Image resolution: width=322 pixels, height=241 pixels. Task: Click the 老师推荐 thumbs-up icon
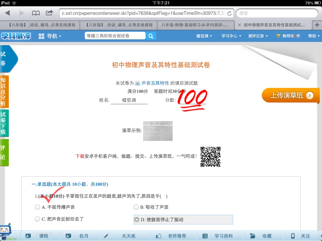pos(158,236)
